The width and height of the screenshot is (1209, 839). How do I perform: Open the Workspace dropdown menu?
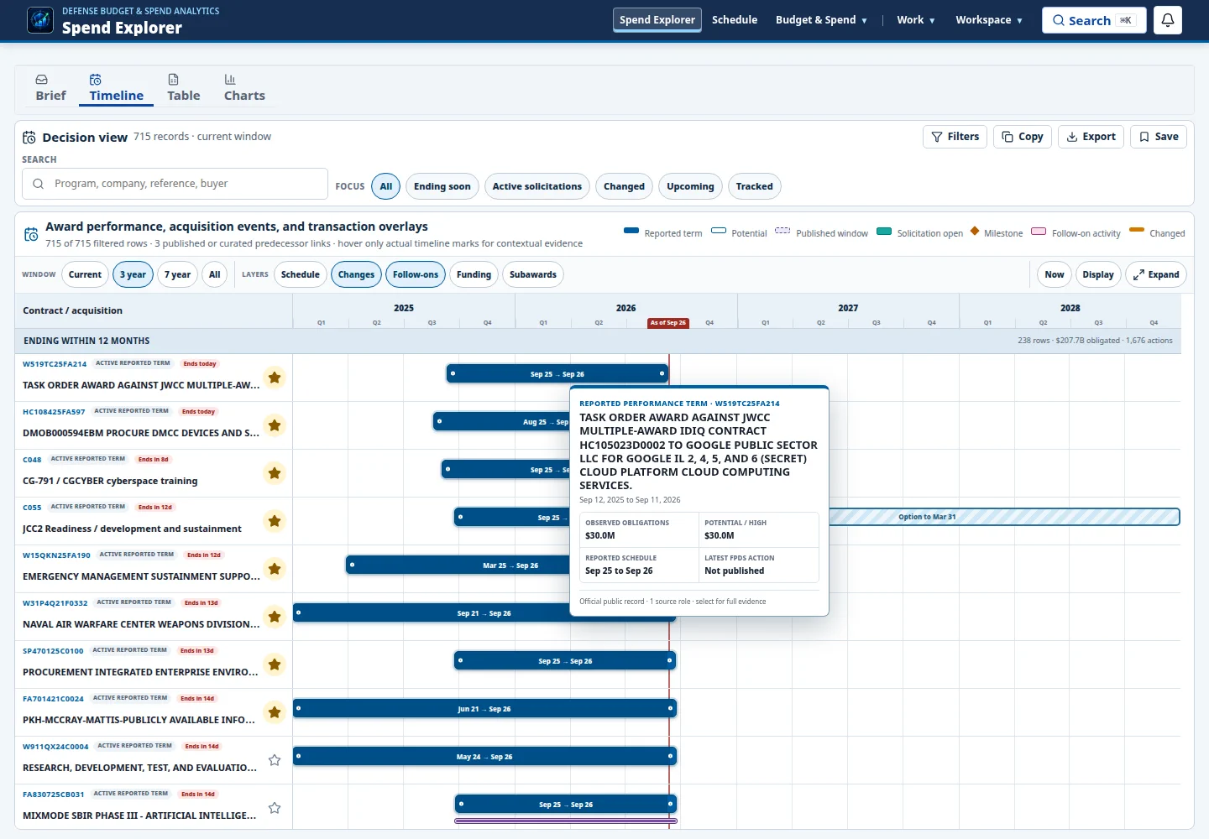click(x=989, y=20)
